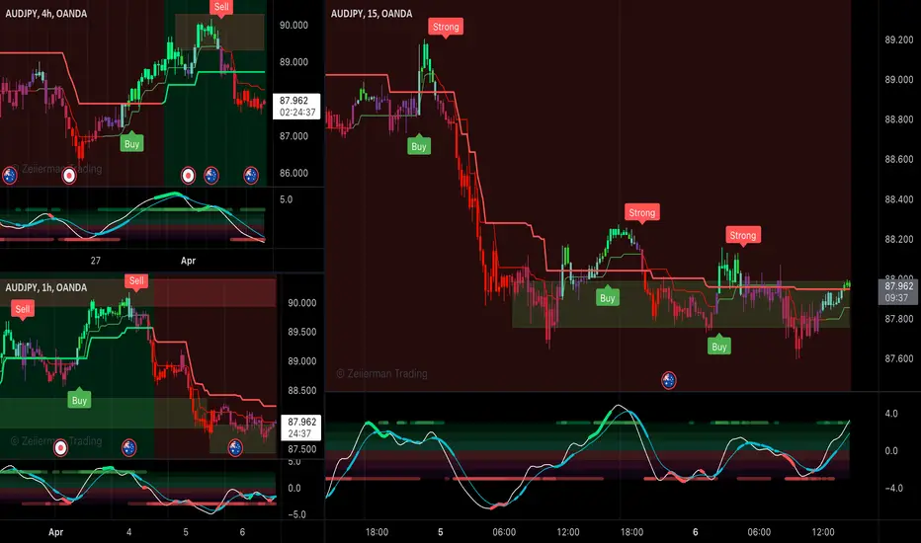Click the 90.000 price level on 4h axis
921x543 pixels.
click(x=293, y=26)
